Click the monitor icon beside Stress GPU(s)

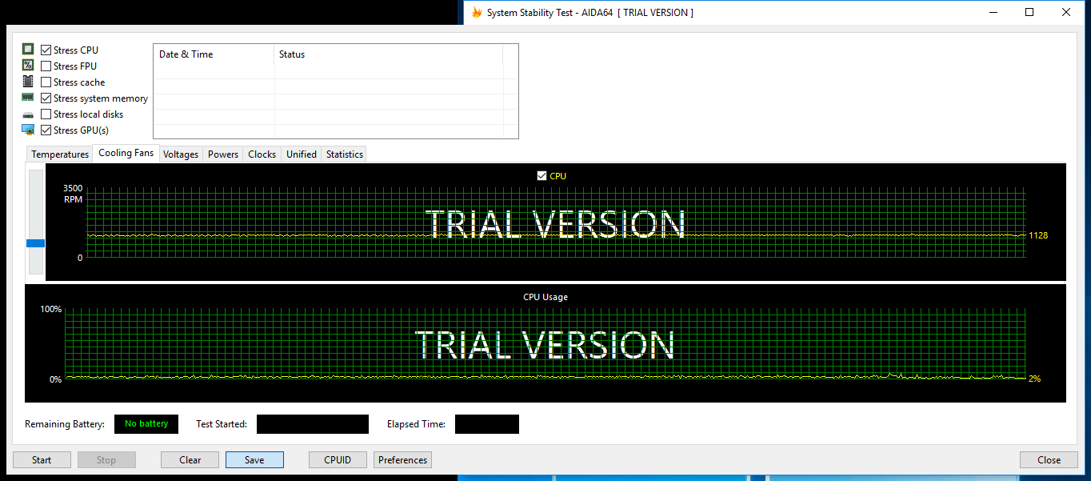pyautogui.click(x=28, y=130)
